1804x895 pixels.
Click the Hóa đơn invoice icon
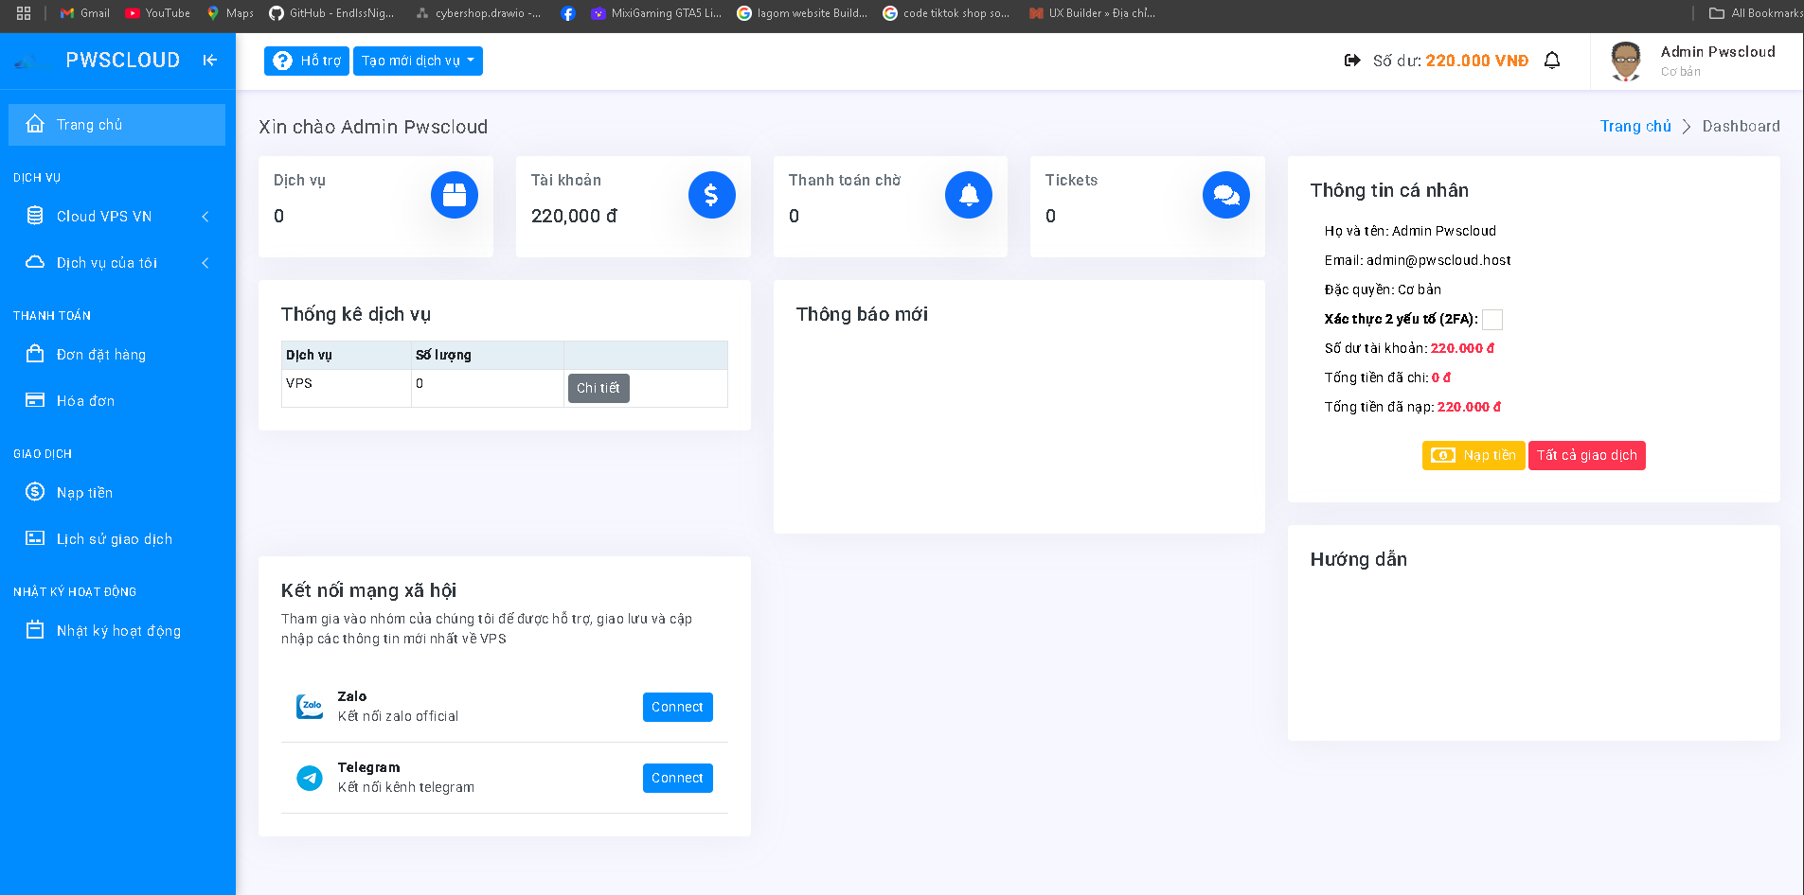pos(35,400)
